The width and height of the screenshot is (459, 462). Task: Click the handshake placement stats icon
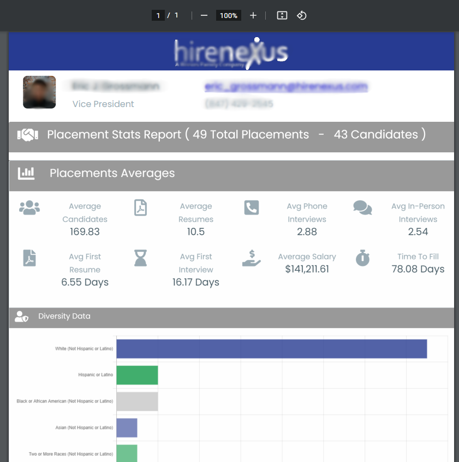click(x=28, y=135)
